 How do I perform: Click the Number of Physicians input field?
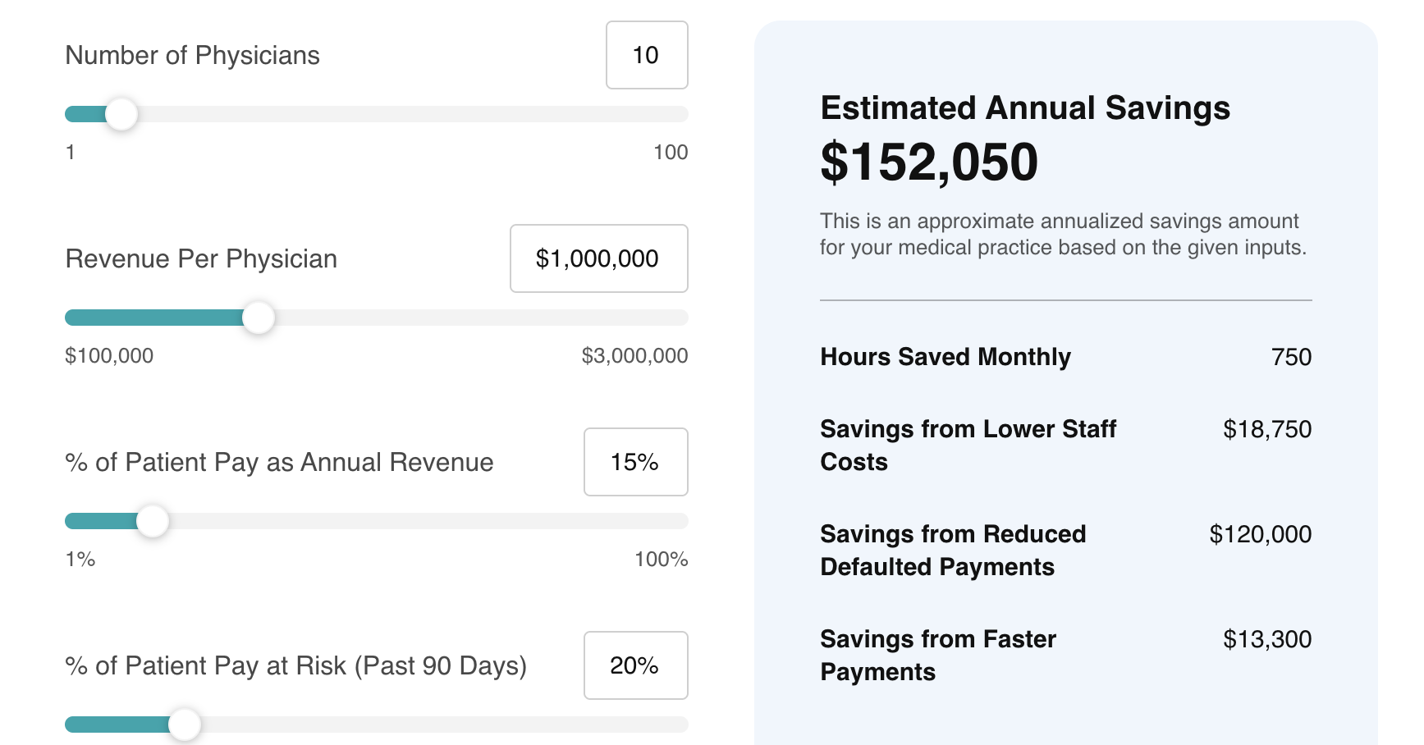click(x=646, y=55)
